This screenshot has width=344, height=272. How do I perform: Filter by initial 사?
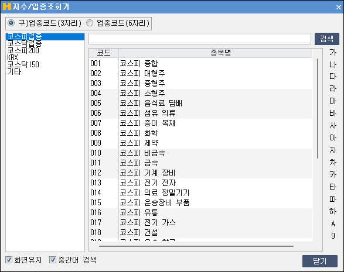(x=333, y=126)
